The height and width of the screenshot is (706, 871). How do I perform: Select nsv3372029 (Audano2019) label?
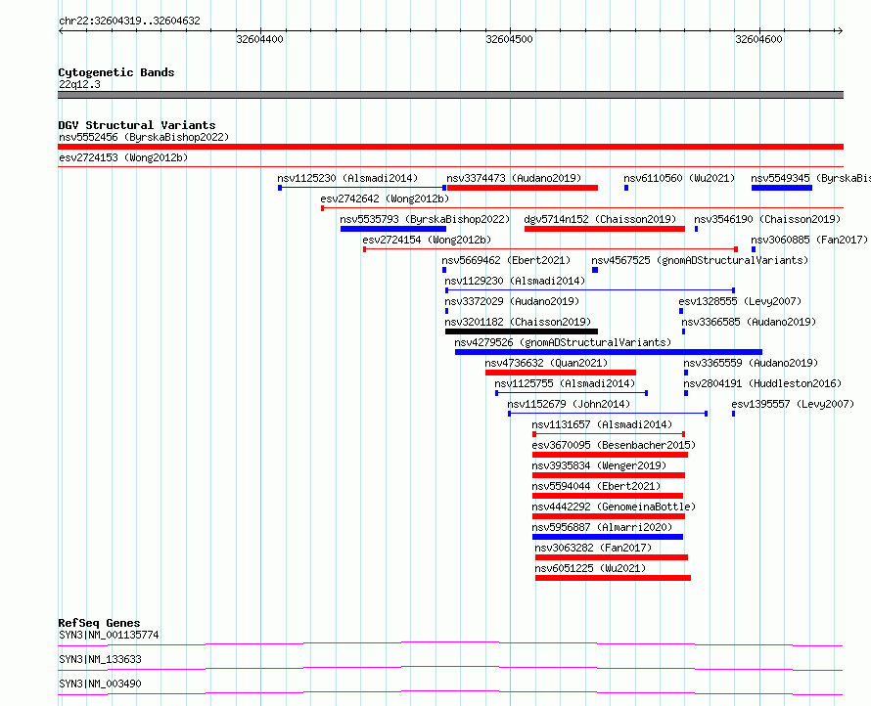tap(512, 301)
